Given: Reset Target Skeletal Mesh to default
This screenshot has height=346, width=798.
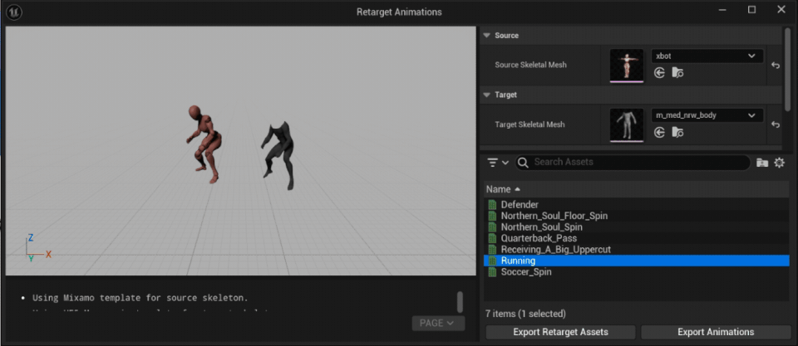Looking at the screenshot, I should point(775,124).
